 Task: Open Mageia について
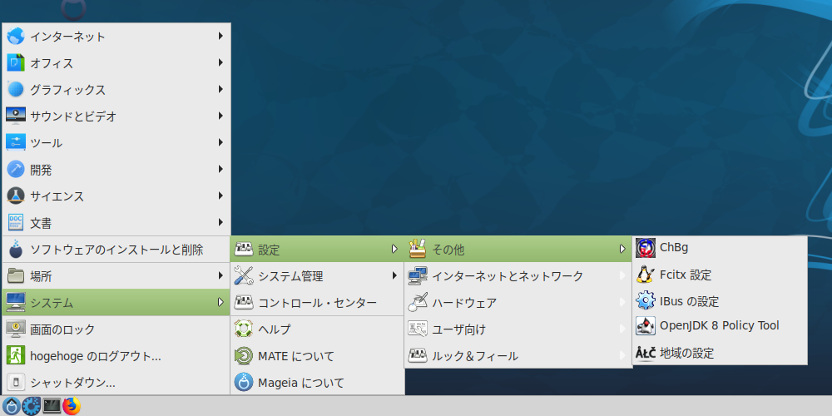pyautogui.click(x=317, y=382)
